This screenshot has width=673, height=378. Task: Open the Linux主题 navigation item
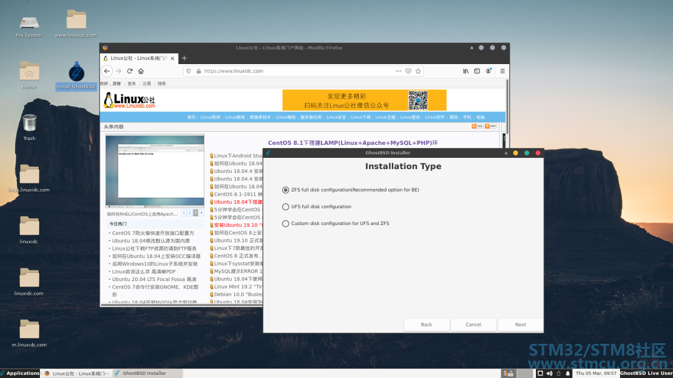coord(386,118)
